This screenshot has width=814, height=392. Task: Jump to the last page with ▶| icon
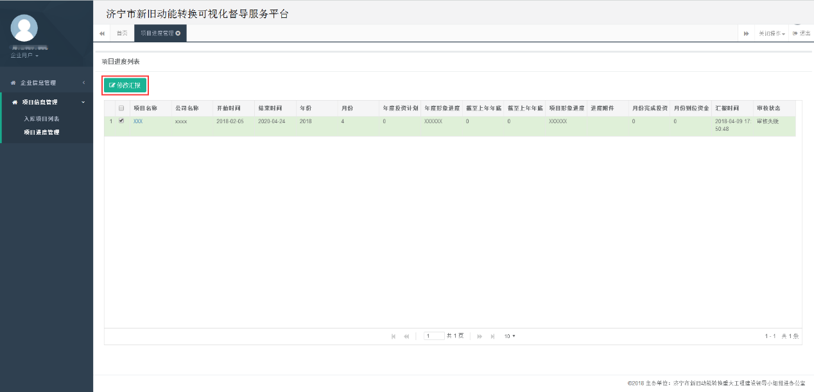pyautogui.click(x=492, y=336)
